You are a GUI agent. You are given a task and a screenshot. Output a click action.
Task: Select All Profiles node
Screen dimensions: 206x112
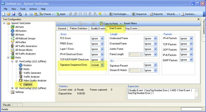click(x=20, y=42)
